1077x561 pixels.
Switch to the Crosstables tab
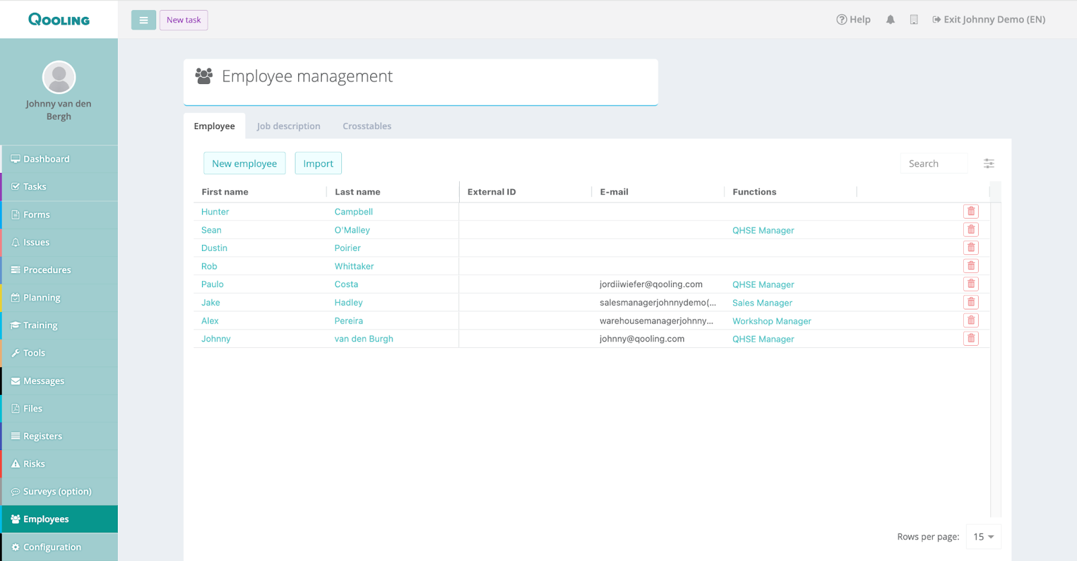pos(367,126)
